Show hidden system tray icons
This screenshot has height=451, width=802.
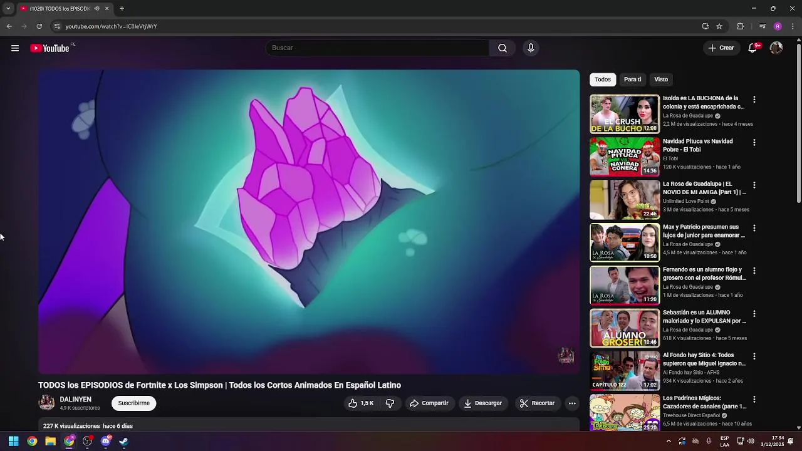(669, 441)
